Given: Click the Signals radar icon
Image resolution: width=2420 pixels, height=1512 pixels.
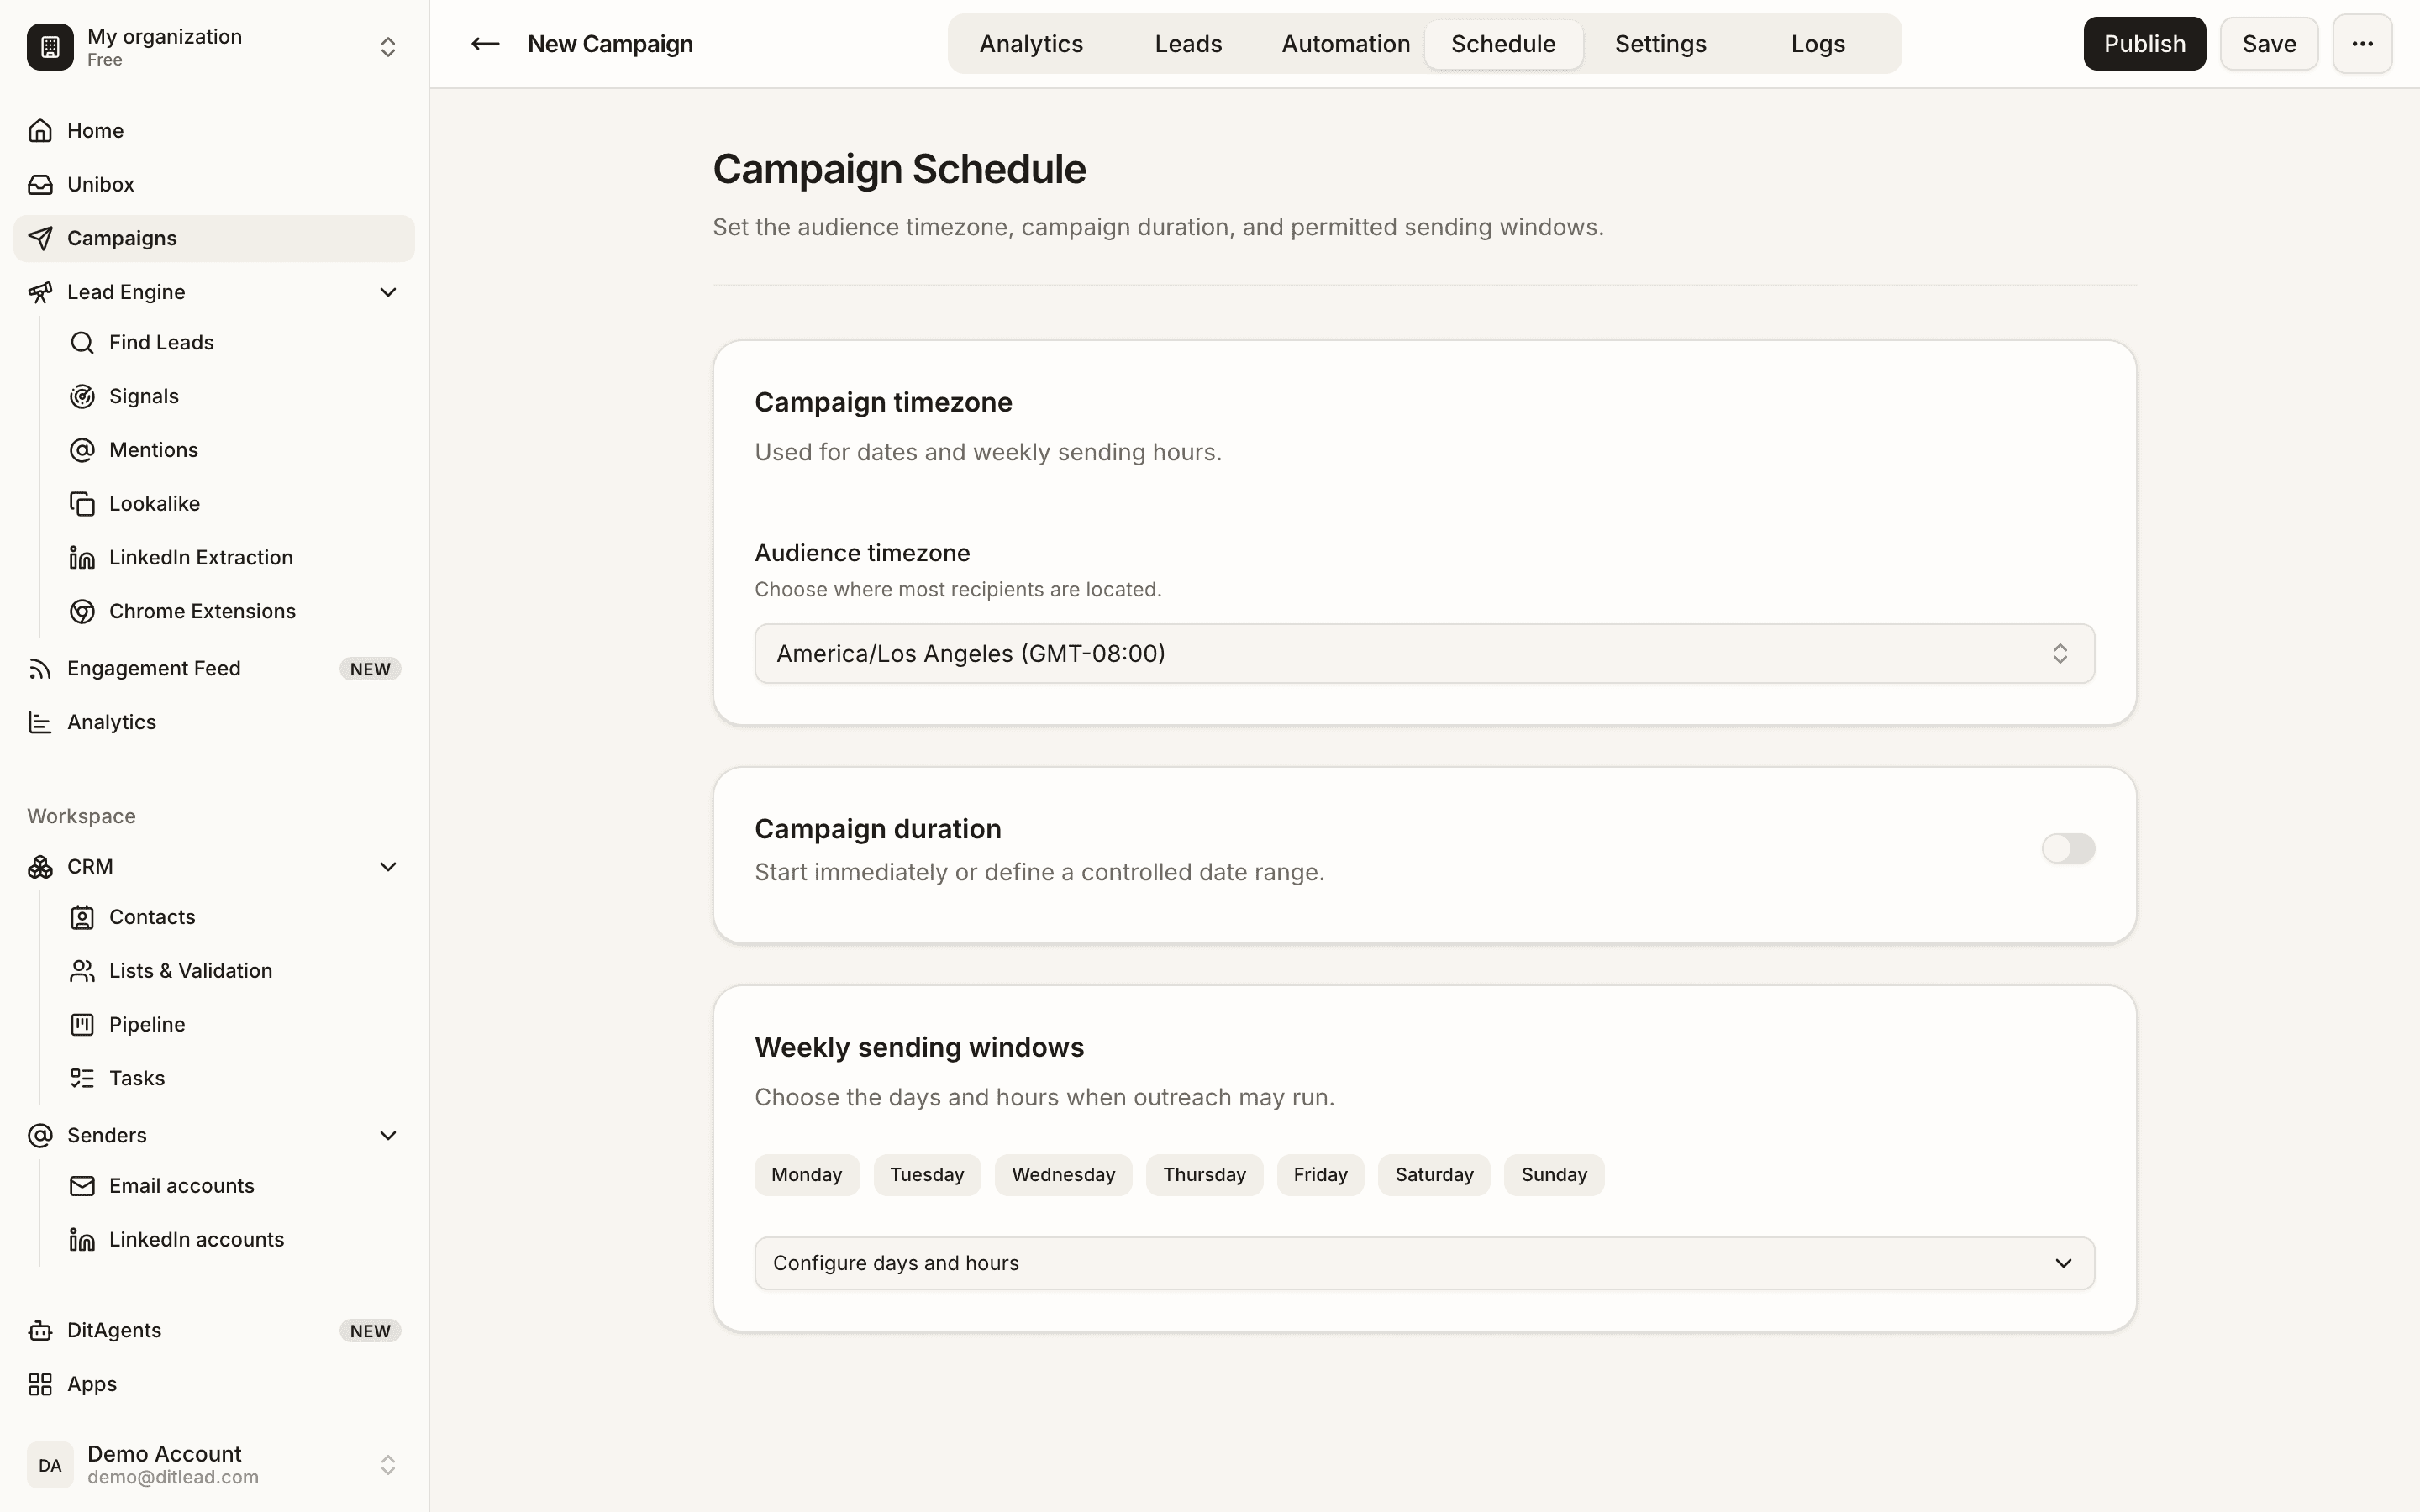Looking at the screenshot, I should (82, 397).
